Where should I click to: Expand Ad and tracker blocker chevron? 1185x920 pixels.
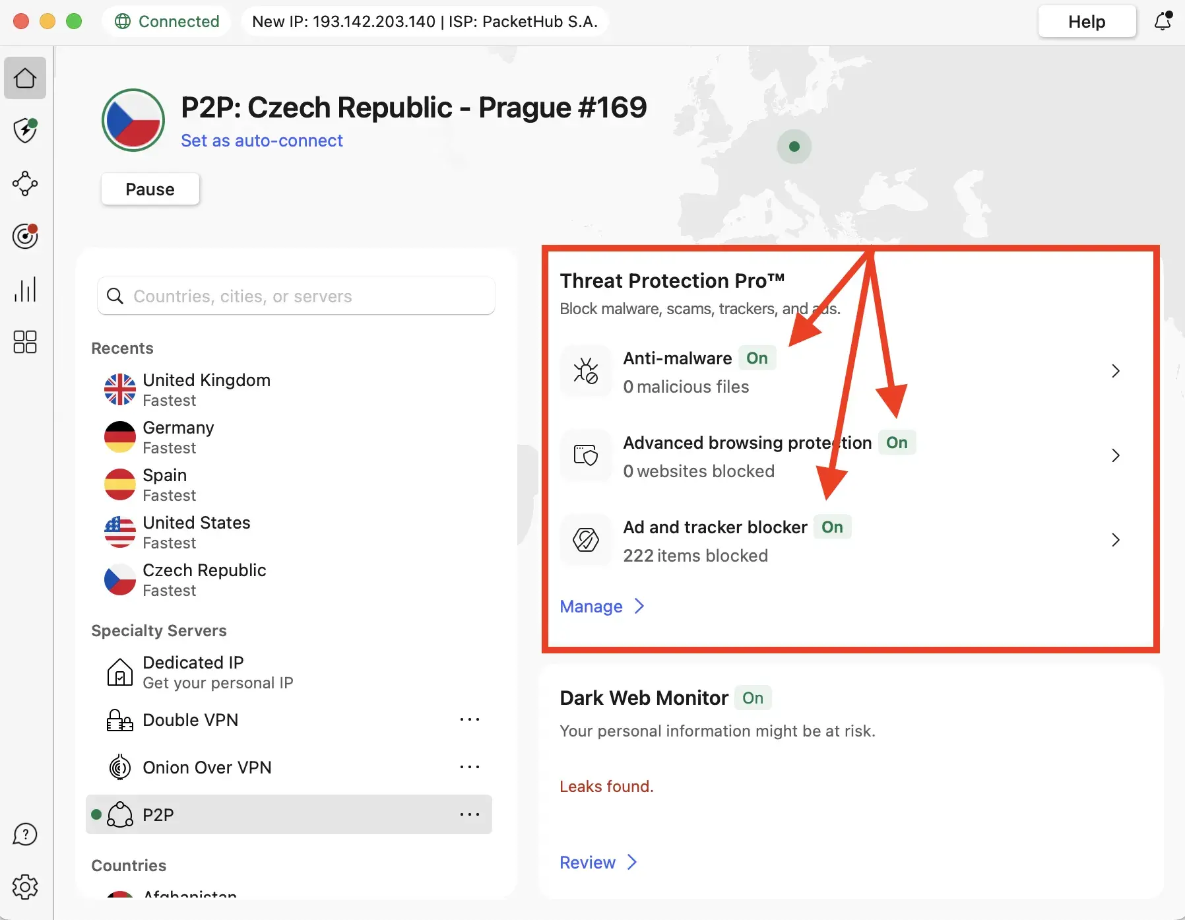coord(1116,540)
